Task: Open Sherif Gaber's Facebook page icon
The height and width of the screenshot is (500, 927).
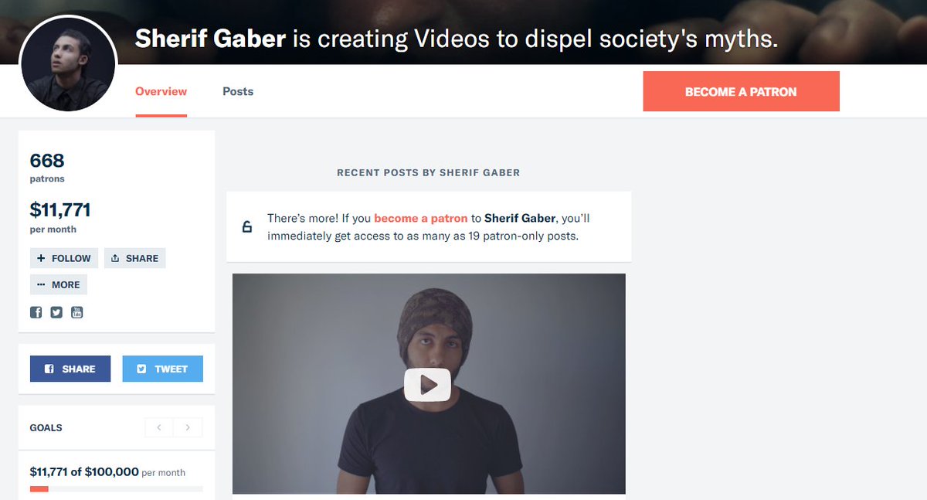Action: click(x=36, y=312)
